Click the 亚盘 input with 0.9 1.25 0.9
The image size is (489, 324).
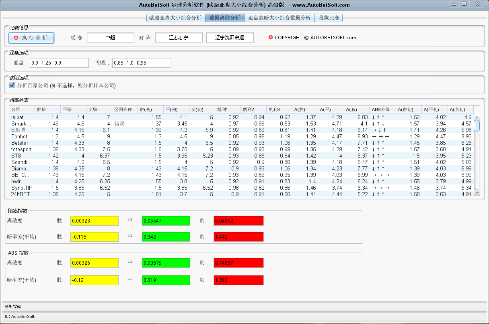(x=59, y=63)
